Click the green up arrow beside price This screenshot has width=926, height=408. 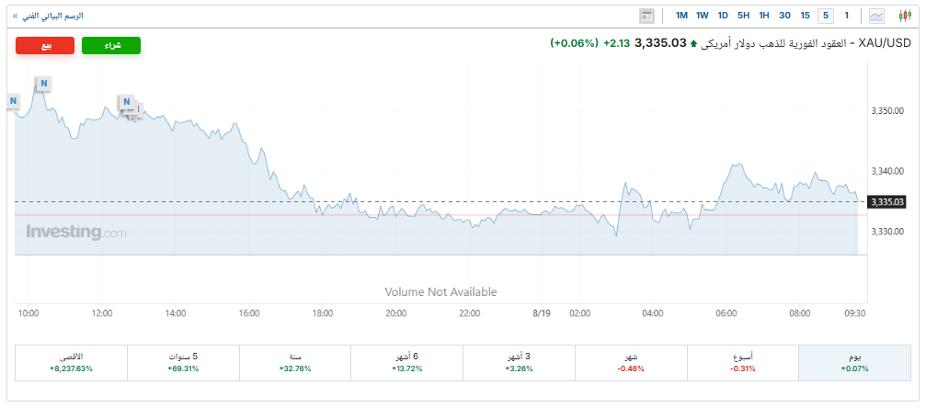pos(693,44)
